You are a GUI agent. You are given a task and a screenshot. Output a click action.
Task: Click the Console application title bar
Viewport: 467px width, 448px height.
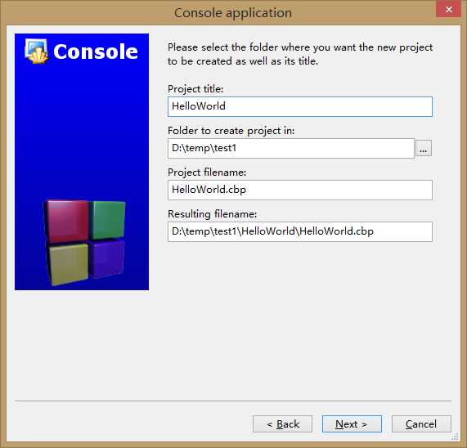233,13
